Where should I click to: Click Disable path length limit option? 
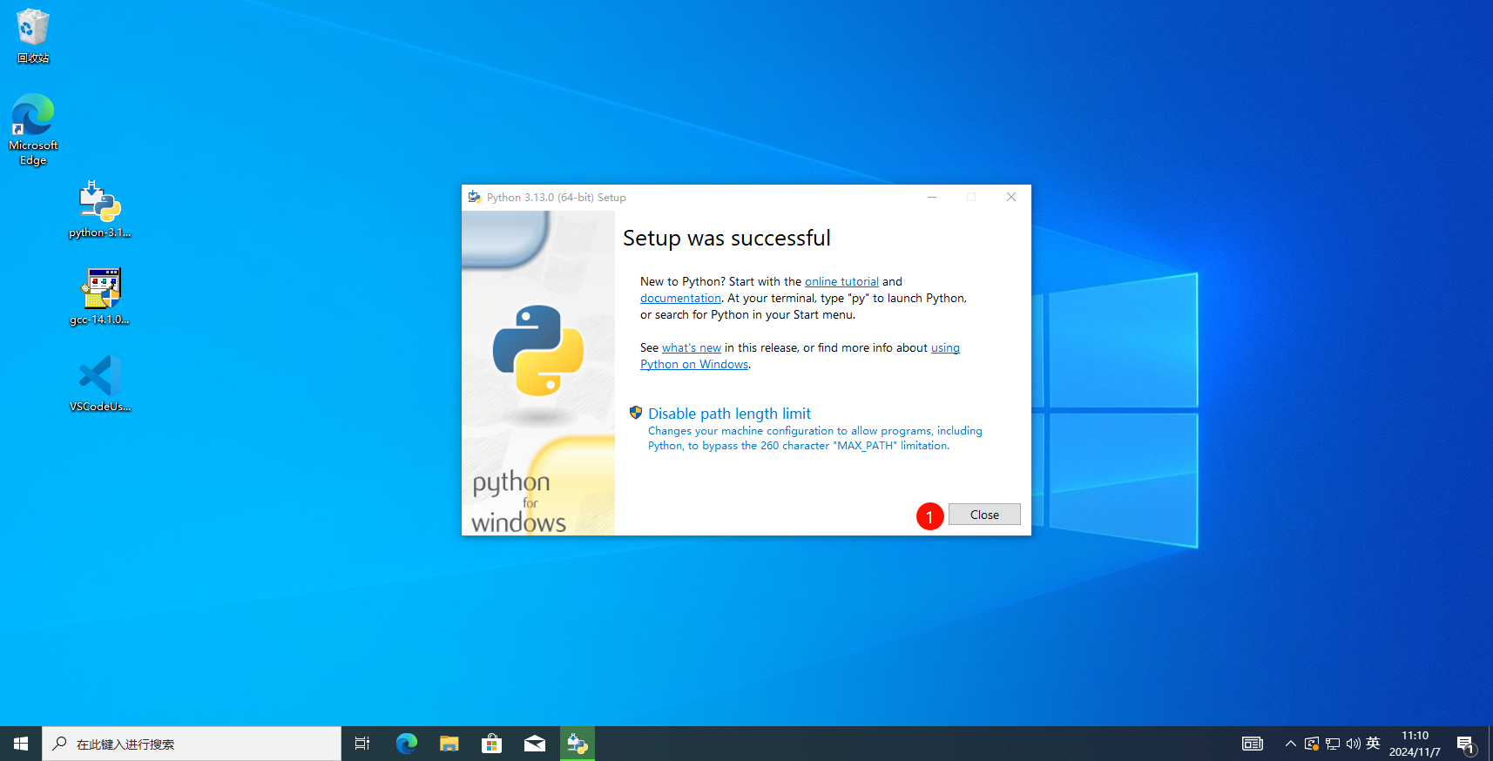729,414
